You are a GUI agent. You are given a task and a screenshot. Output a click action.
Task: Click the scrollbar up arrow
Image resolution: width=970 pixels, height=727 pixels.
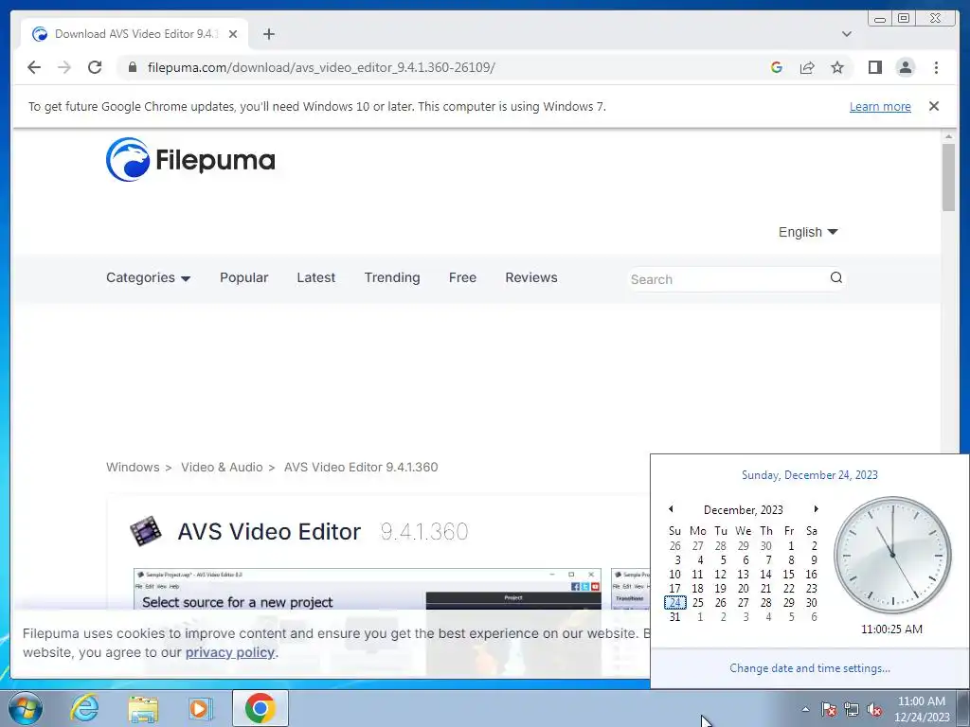click(948, 136)
